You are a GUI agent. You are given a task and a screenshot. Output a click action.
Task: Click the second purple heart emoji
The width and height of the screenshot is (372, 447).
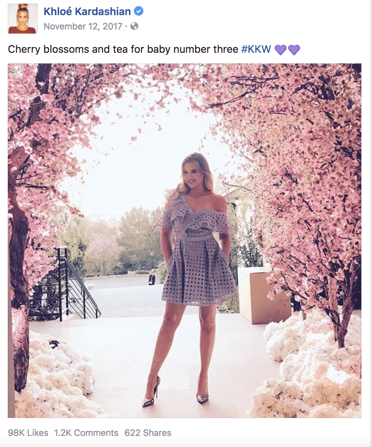(294, 50)
